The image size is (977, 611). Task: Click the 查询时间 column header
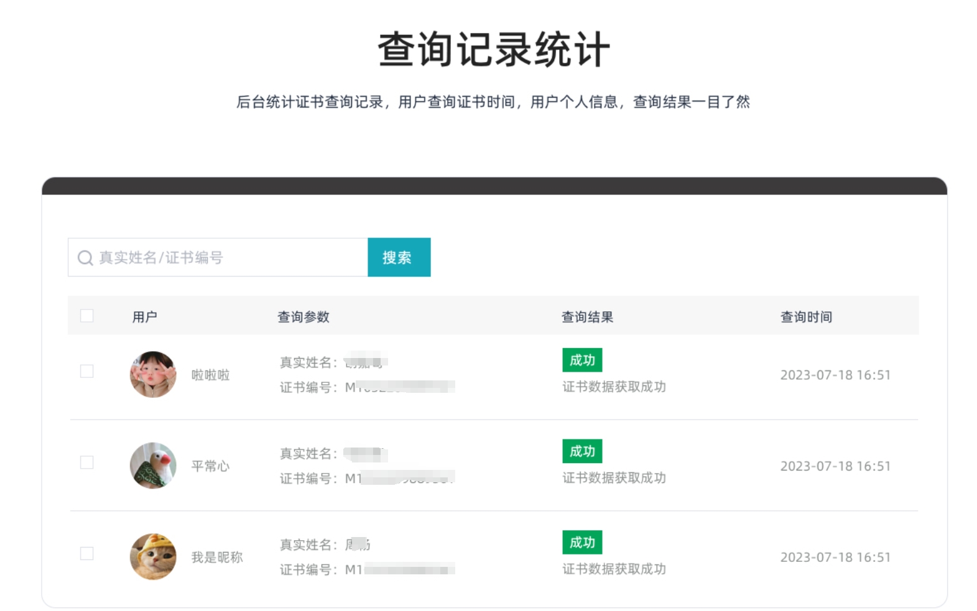[806, 317]
